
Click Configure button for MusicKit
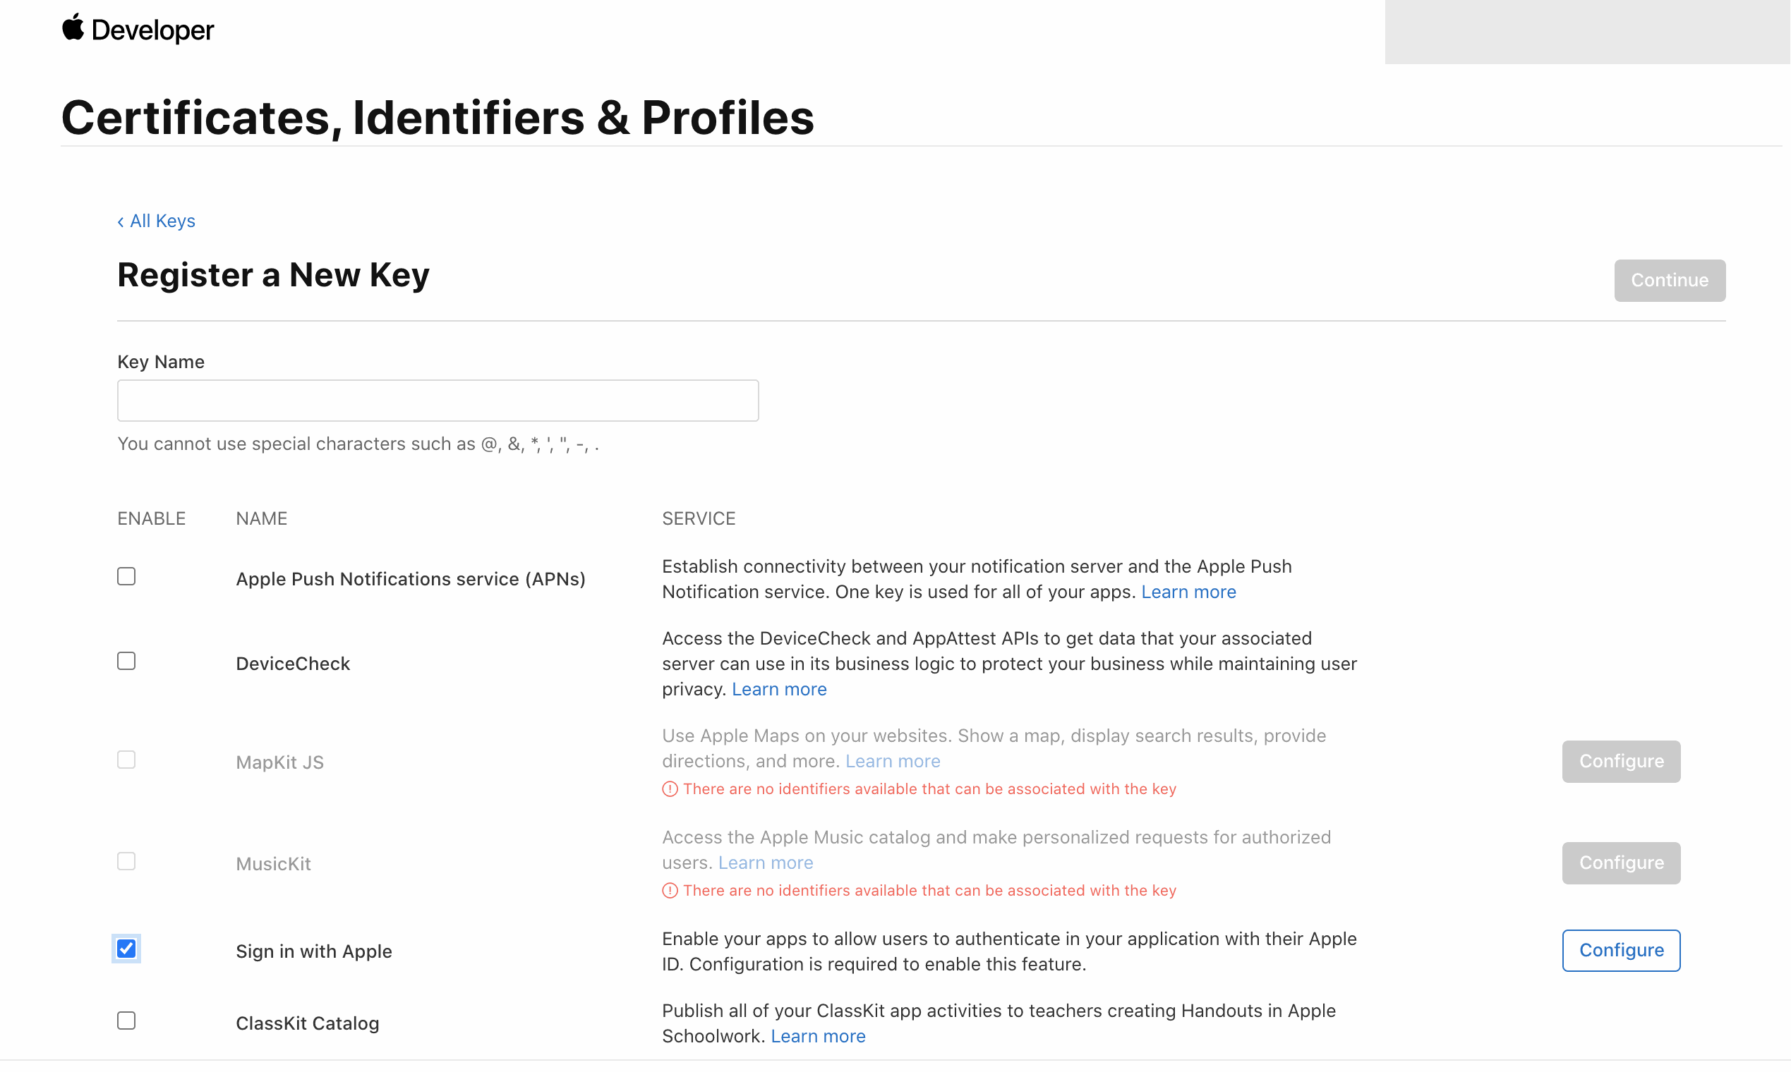click(1620, 863)
